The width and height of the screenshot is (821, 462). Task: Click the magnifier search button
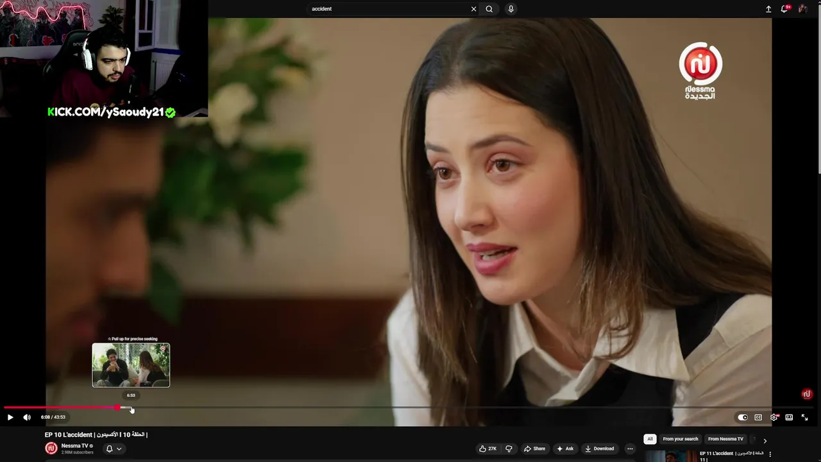[x=489, y=9]
